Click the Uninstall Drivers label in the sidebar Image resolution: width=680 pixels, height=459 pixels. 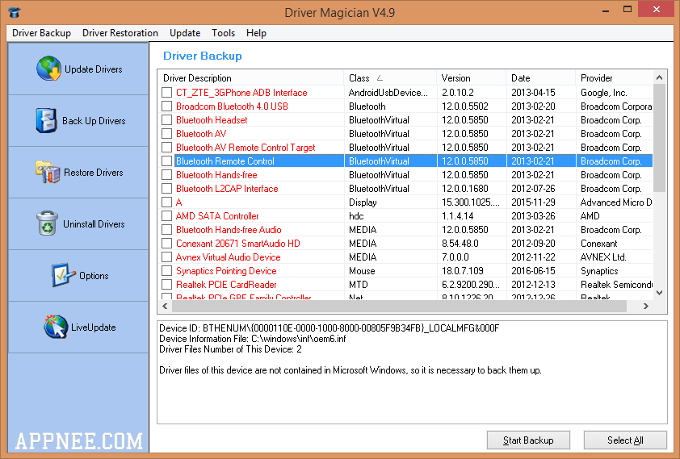point(94,224)
